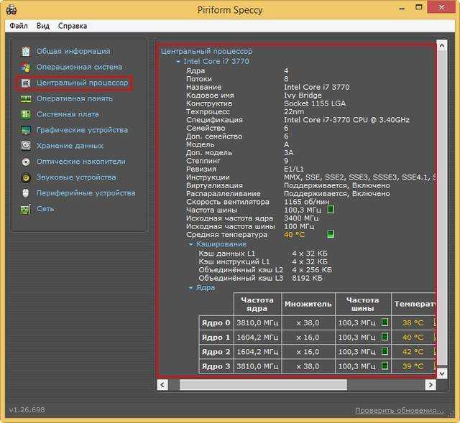This screenshot has height=423, width=460.
Task: Click the 1165 об/мин fan speed value
Action: [307, 202]
